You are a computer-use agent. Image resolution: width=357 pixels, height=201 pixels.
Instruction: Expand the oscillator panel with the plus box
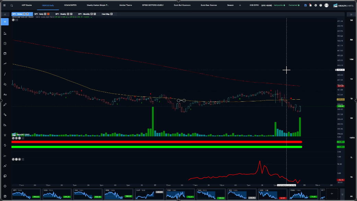coord(23,159)
